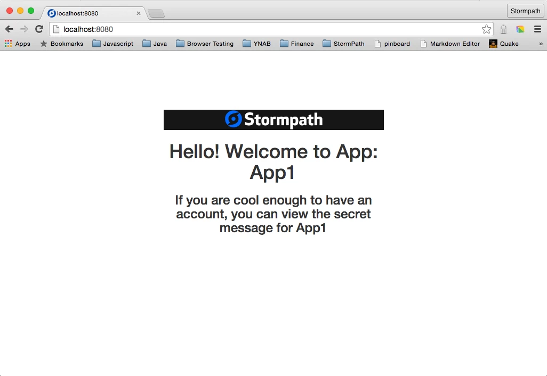The width and height of the screenshot is (547, 376).
Task: Bookmark this page with the star icon
Action: pos(486,29)
